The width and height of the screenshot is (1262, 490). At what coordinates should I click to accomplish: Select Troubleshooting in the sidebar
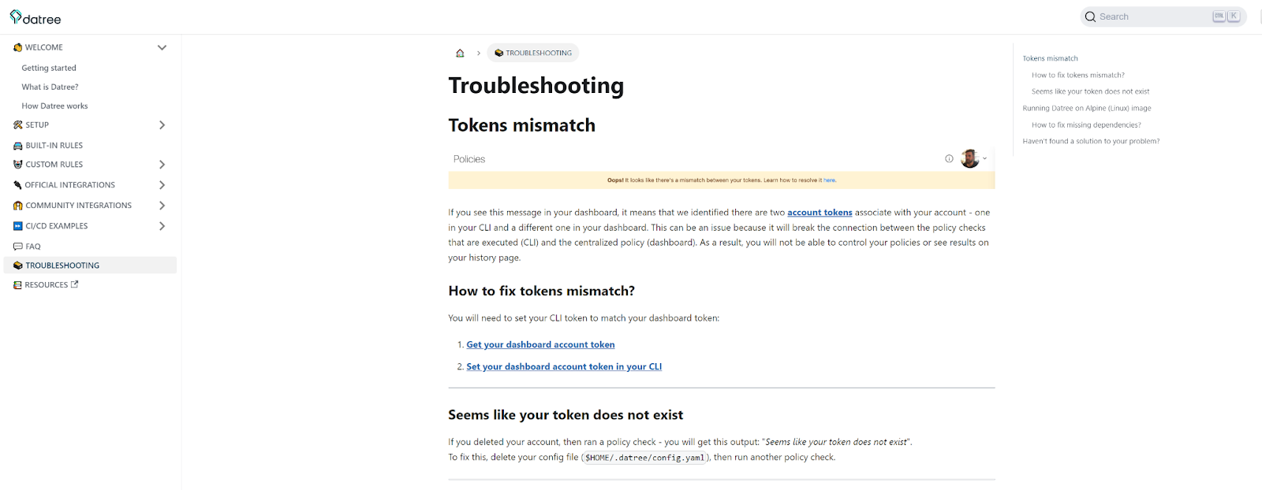(90, 265)
